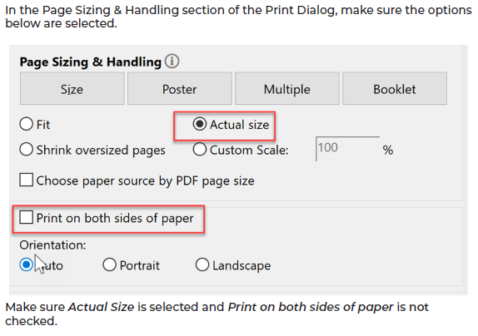Set orientation to Landscape
The width and height of the screenshot is (478, 336).
(202, 264)
